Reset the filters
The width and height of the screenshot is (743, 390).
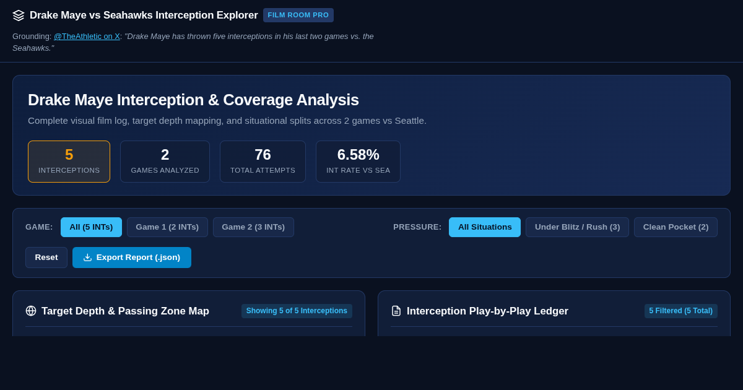coord(46,258)
